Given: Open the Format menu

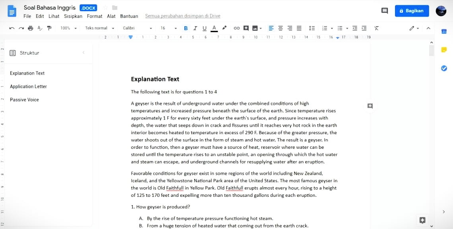Looking at the screenshot, I should click(x=94, y=16).
